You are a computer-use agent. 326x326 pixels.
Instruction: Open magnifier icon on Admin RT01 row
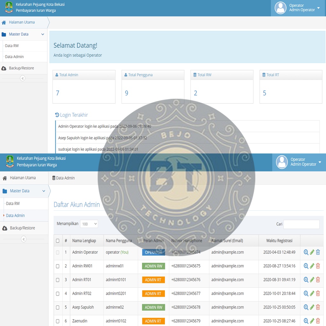click(x=306, y=280)
